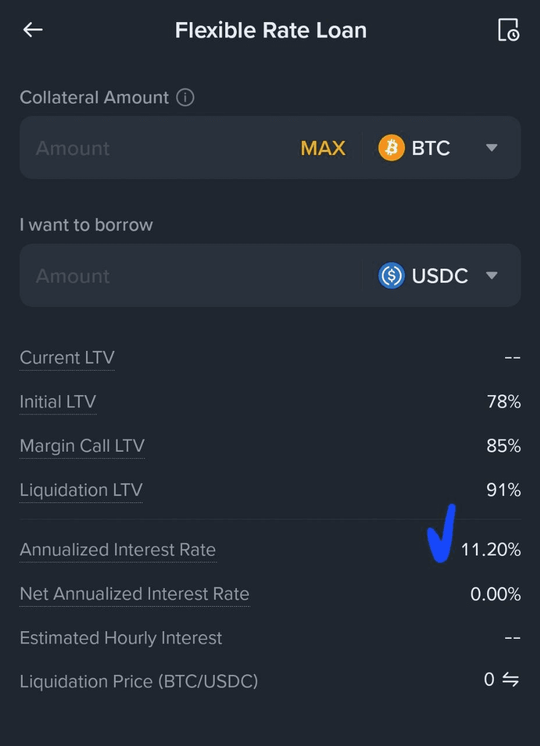This screenshot has width=540, height=746.
Task: Show Initial LTV explanation
Action: click(58, 402)
